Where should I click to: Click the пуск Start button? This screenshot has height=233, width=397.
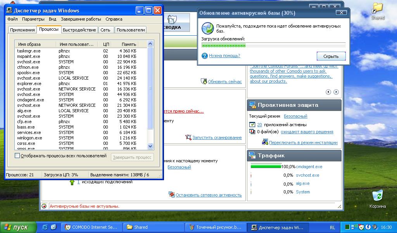pyautogui.click(x=18, y=227)
